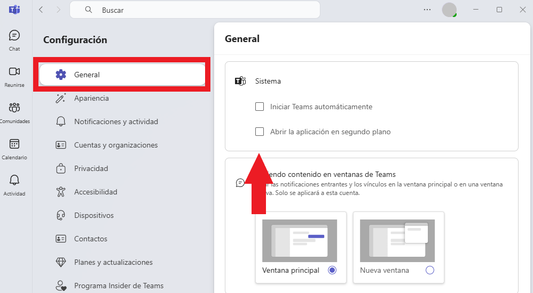Select the Nueva ventana radio button
The image size is (533, 293).
[430, 270]
